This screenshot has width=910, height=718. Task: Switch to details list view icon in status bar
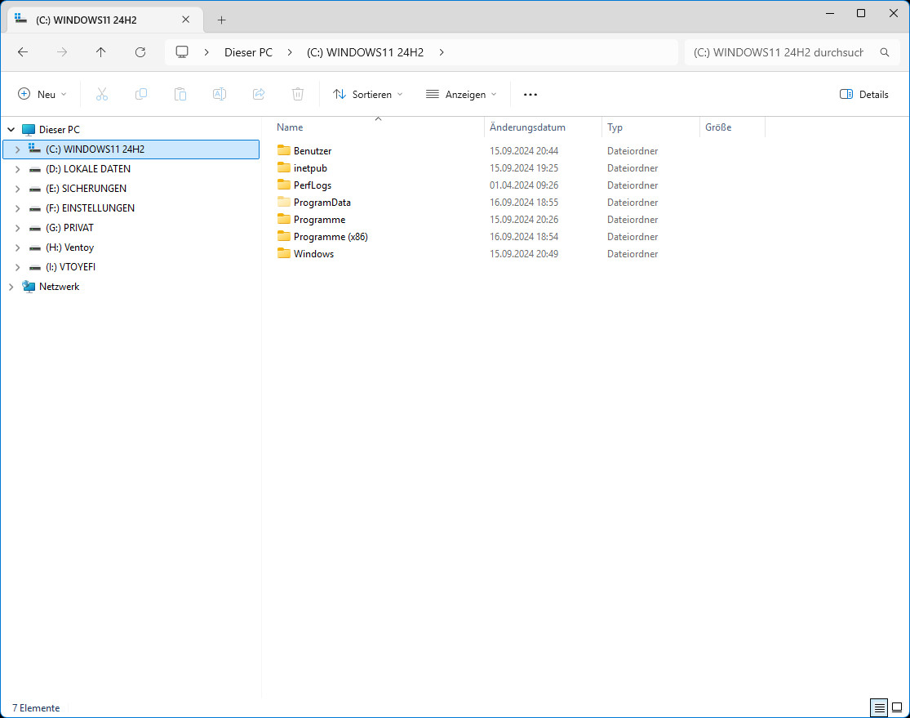879,707
